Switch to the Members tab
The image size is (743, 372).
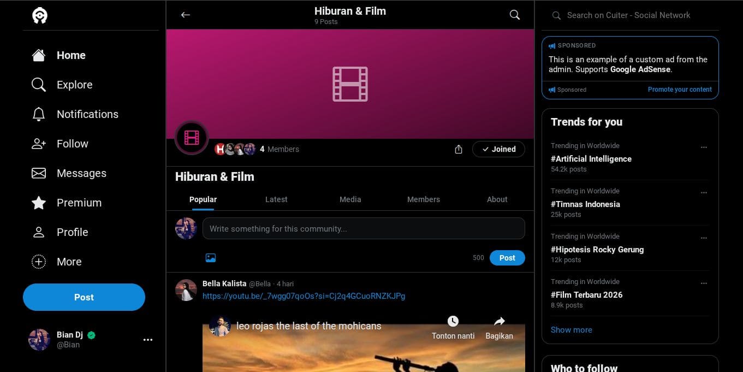(423, 199)
